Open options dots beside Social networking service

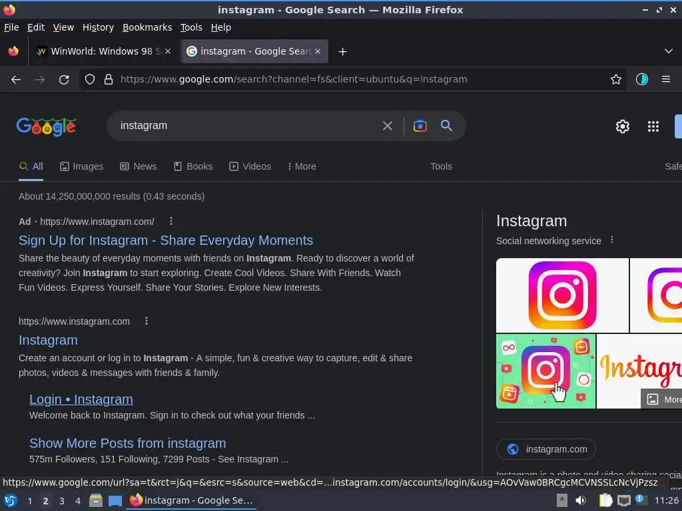611,240
